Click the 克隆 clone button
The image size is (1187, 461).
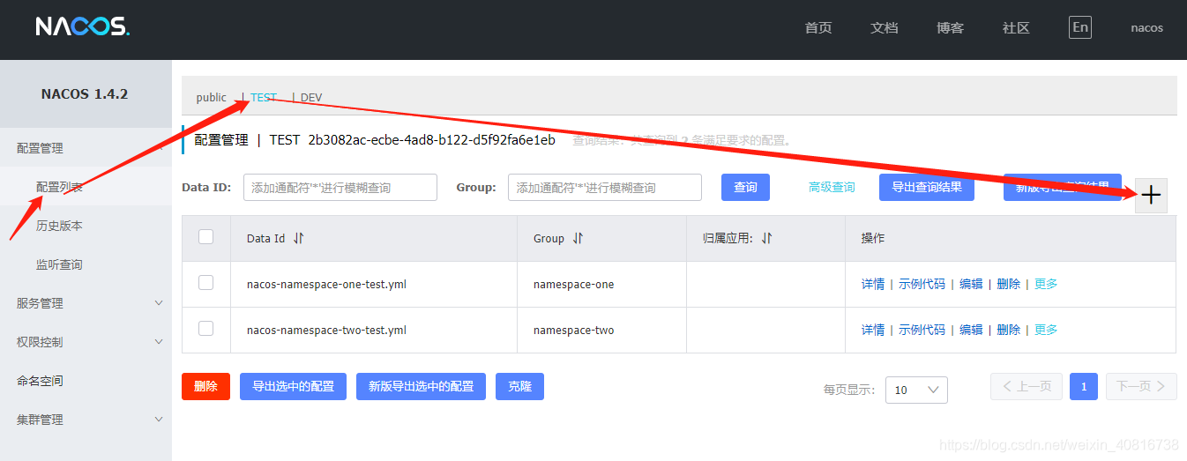519,386
